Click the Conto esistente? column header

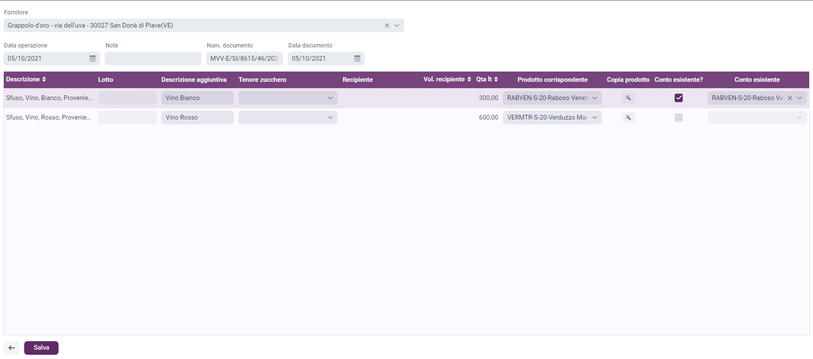pos(679,80)
